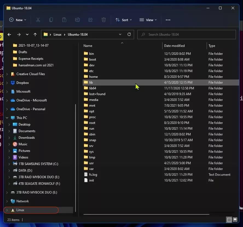Click the Pictures icon under This PC
This screenshot has width=243, height=227.
pos(15,151)
